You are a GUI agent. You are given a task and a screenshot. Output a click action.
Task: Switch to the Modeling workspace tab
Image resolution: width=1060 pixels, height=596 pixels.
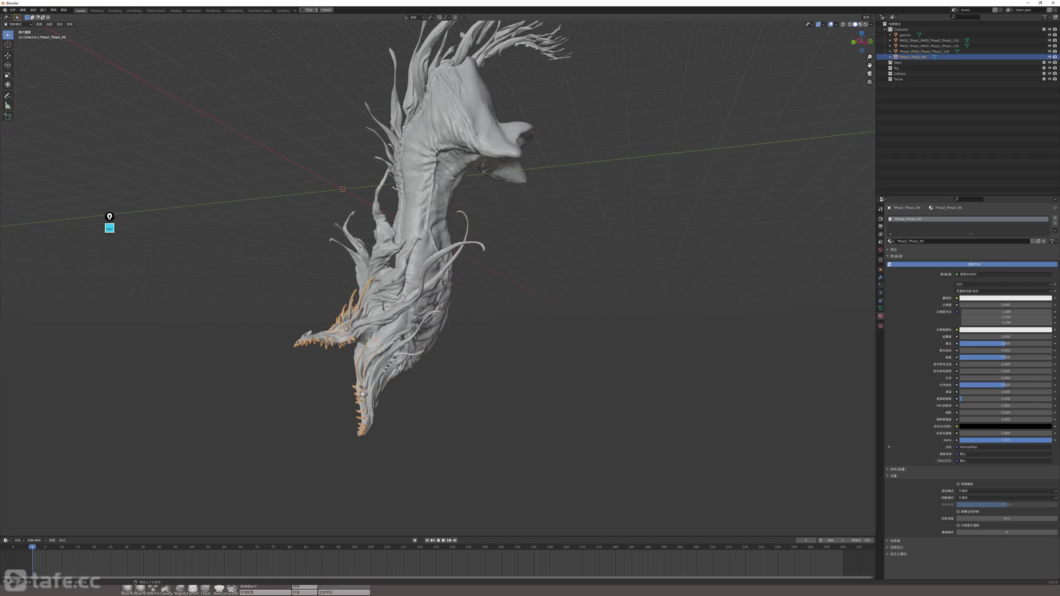point(97,10)
